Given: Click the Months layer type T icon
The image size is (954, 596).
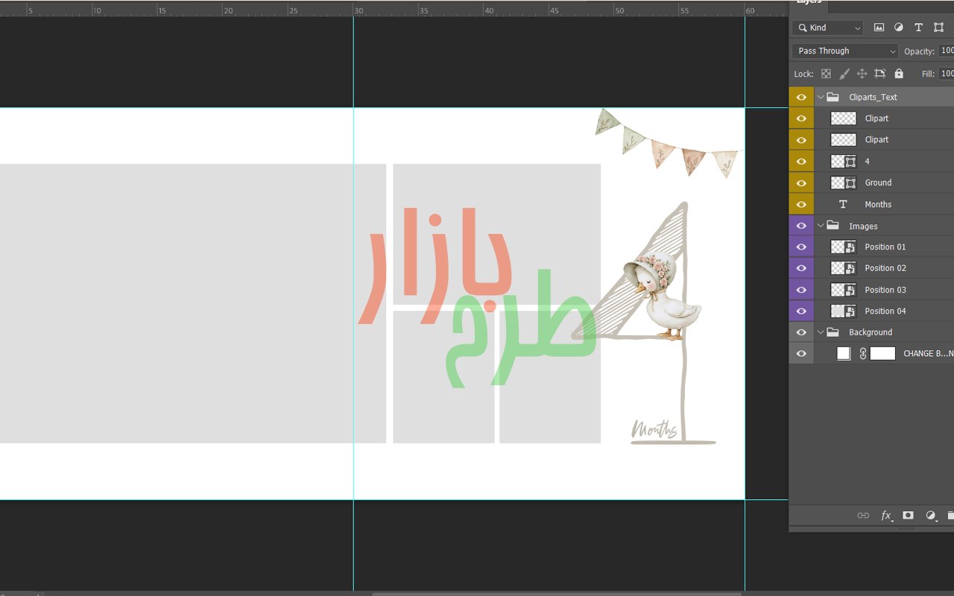Looking at the screenshot, I should coord(843,204).
